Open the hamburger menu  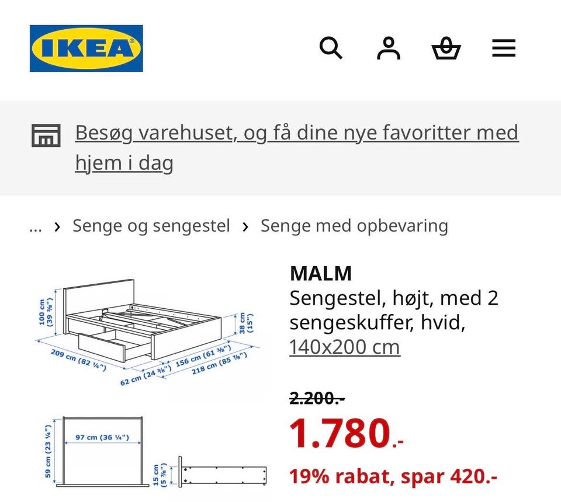tap(504, 48)
